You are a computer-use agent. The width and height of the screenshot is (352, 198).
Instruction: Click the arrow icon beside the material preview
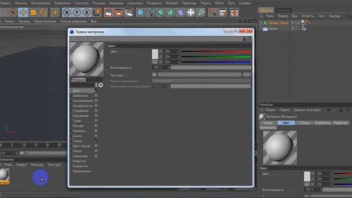pyautogui.click(x=101, y=85)
